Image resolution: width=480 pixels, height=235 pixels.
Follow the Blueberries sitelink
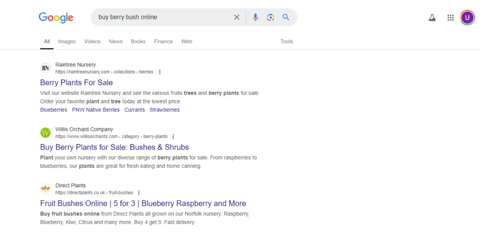click(x=54, y=110)
